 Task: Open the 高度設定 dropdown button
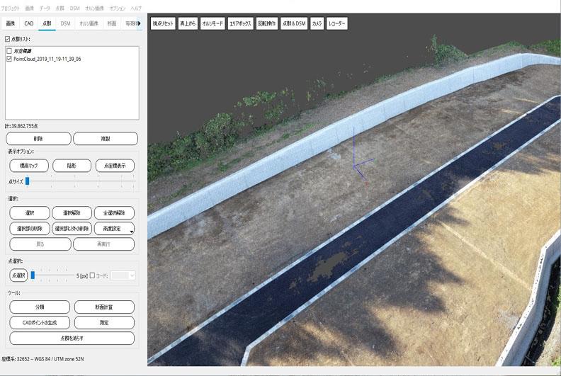coord(114,229)
